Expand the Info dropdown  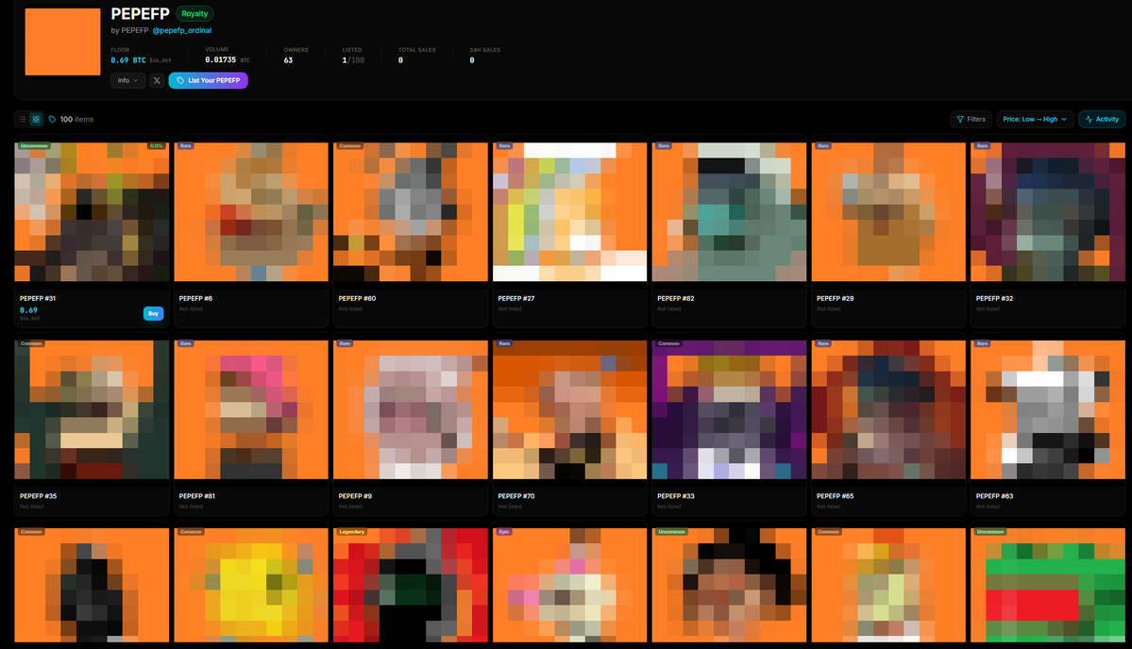tap(127, 81)
